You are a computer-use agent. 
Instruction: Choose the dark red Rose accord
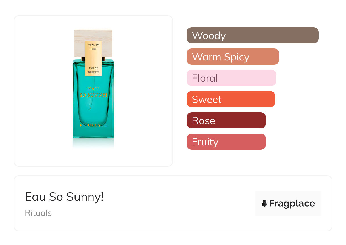tap(226, 121)
